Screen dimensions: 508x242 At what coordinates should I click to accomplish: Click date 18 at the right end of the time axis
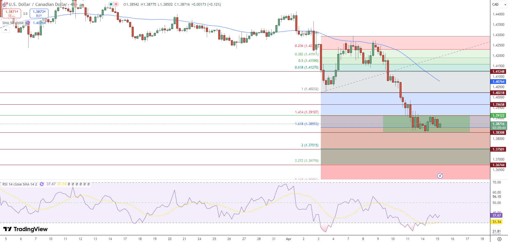(x=482, y=239)
